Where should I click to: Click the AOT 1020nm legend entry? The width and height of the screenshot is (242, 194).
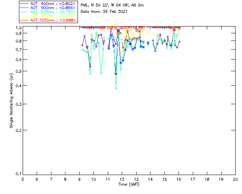(x=48, y=20)
